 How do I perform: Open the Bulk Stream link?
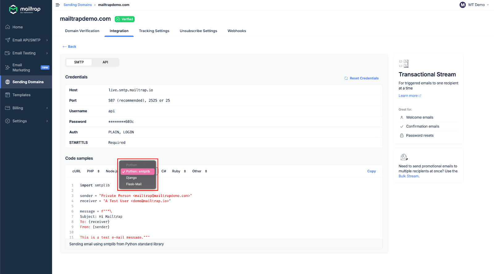coord(408,176)
